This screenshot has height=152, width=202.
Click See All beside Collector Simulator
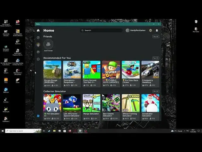pos(156,92)
